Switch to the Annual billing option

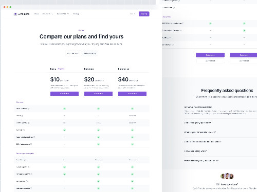click(90, 53)
